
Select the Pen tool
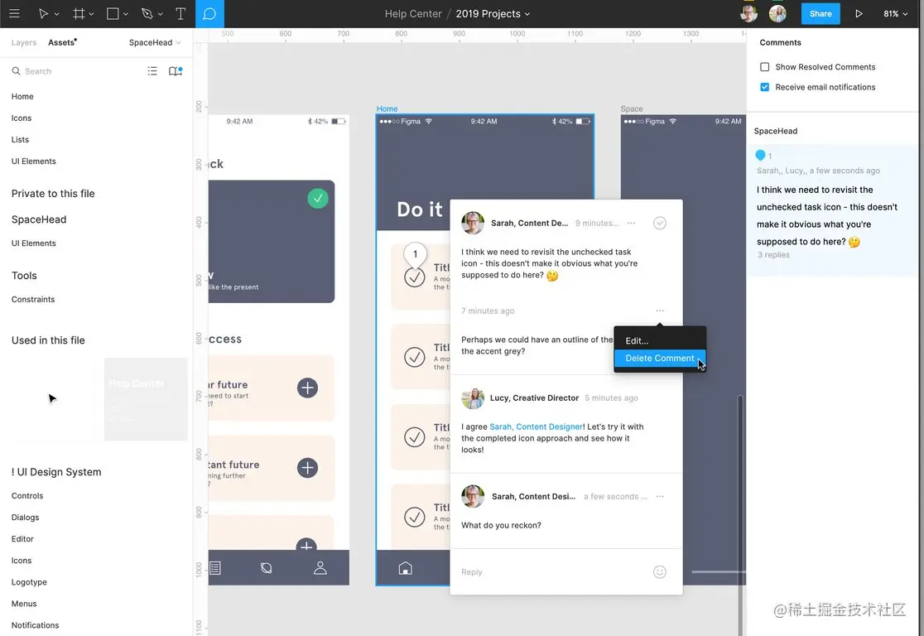[147, 13]
